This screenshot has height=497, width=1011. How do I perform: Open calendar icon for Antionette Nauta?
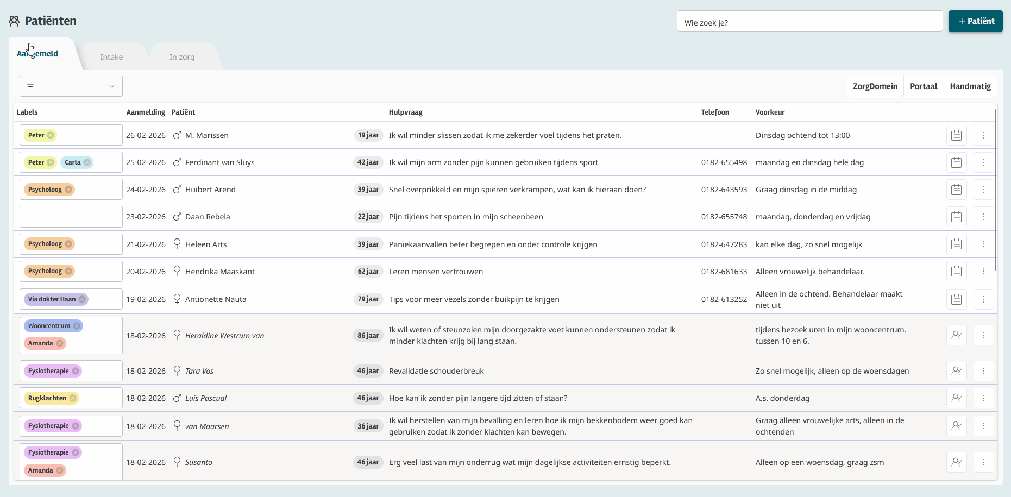click(x=956, y=299)
